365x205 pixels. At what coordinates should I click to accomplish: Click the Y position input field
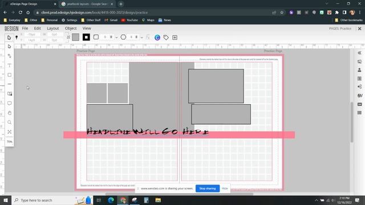(x=32, y=40)
